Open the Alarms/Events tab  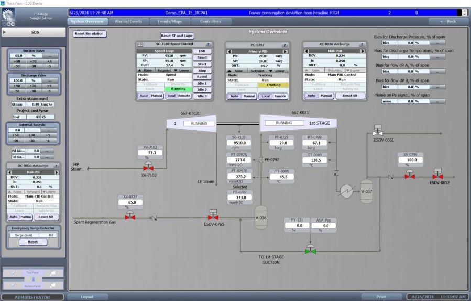click(x=128, y=21)
